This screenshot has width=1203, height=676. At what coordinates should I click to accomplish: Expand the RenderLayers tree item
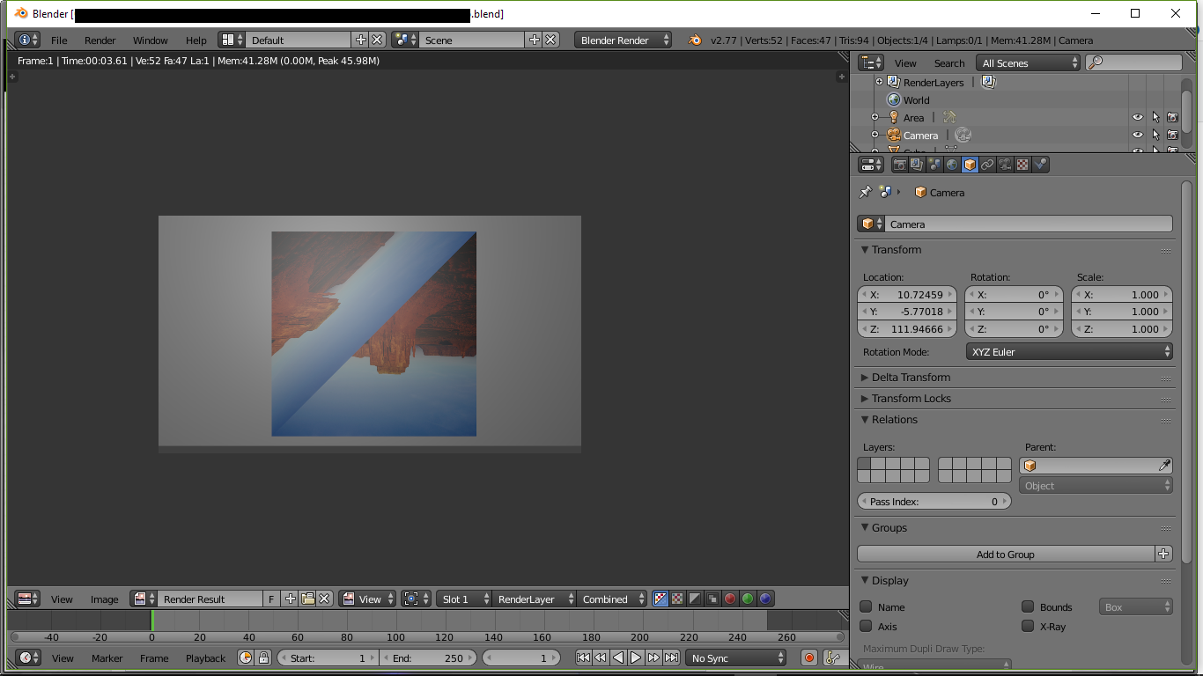[x=879, y=82]
